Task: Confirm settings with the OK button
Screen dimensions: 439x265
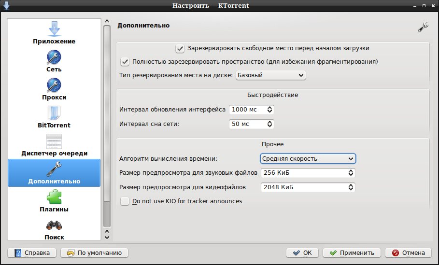Action: [x=302, y=252]
